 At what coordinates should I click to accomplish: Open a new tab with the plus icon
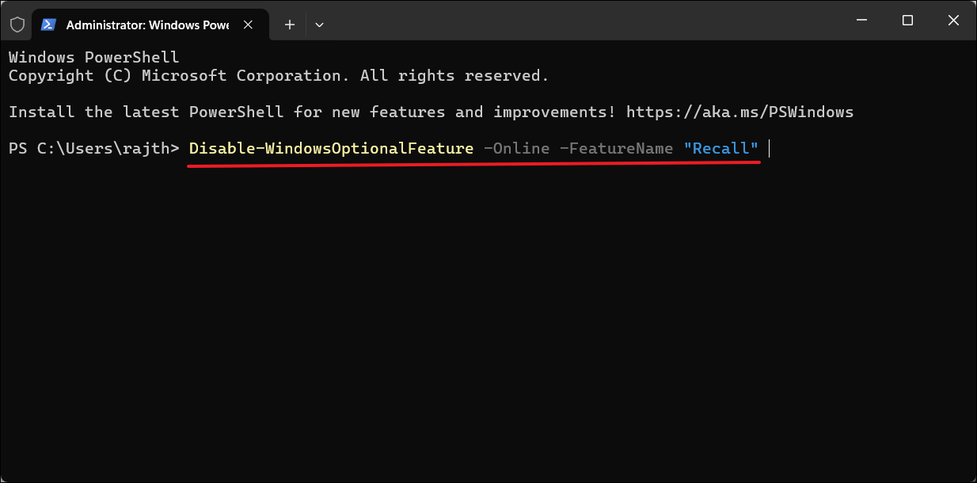click(x=290, y=25)
